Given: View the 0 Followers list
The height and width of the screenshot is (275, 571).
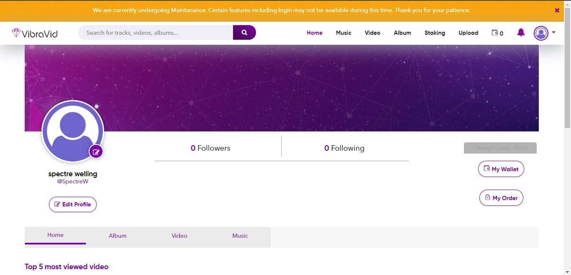Looking at the screenshot, I should [x=210, y=148].
